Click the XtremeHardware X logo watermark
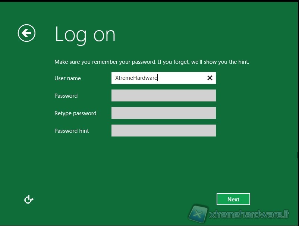Screen dimensions: 299x226 [x=198, y=214]
